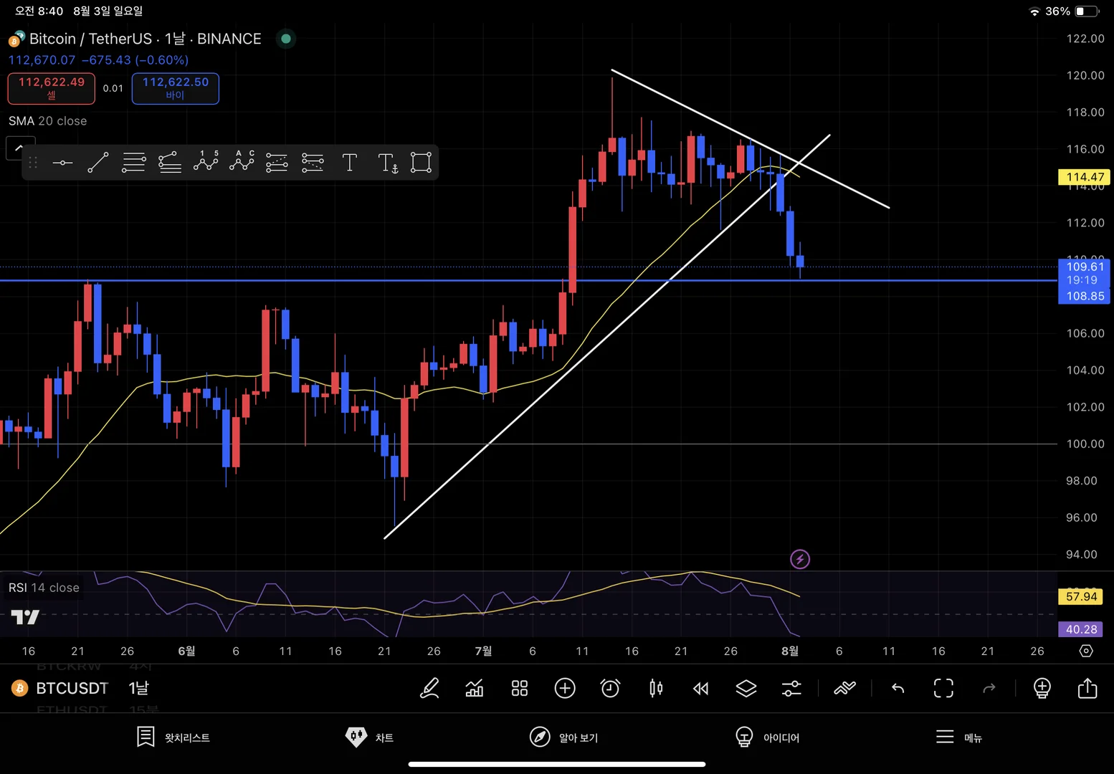
Task: Select the Fib retracement tool
Action: pos(134,163)
